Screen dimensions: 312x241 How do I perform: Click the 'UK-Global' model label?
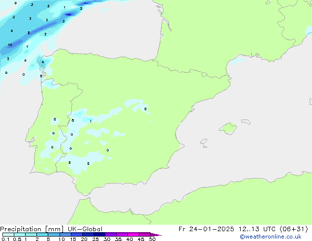[85, 229]
